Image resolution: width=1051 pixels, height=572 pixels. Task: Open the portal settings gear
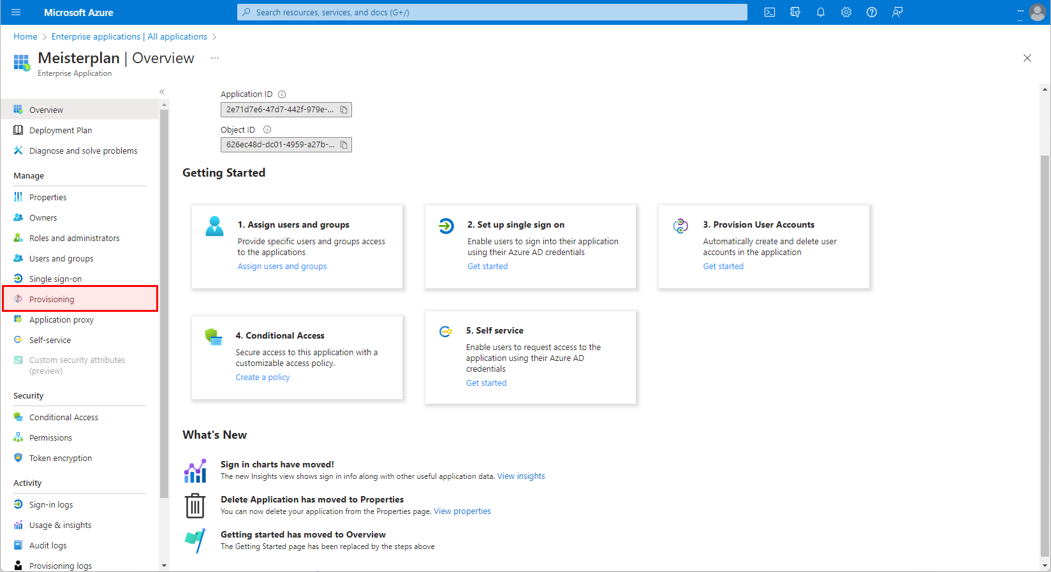coord(846,12)
